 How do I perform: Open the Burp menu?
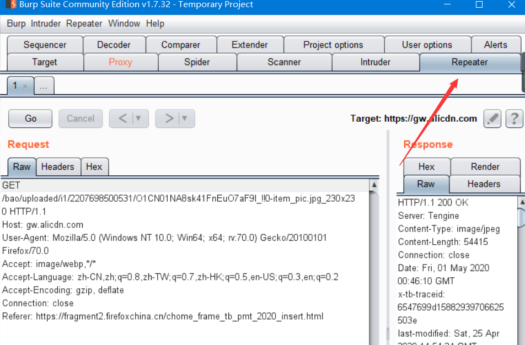[16, 24]
